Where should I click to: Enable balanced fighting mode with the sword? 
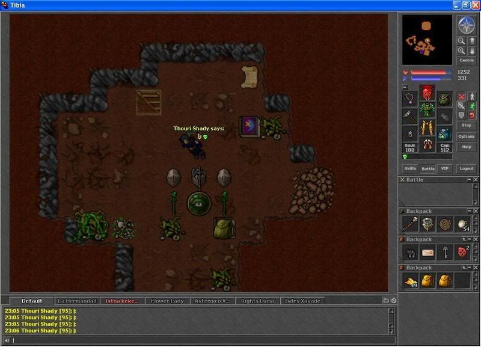click(461, 106)
